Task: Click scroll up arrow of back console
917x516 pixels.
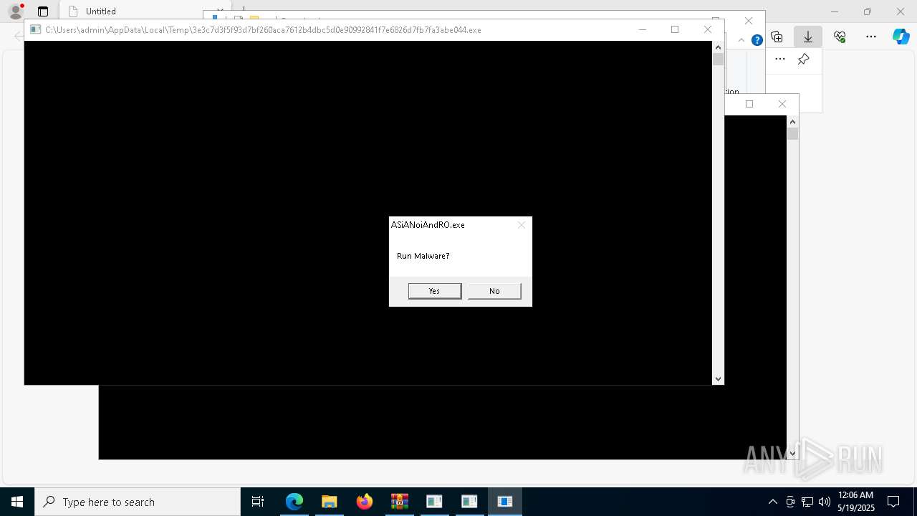Action: (792, 122)
